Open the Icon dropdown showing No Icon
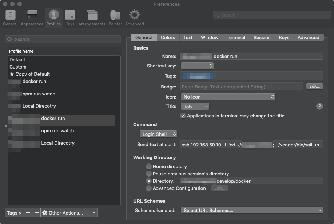This screenshot has height=224, width=334. point(228,97)
